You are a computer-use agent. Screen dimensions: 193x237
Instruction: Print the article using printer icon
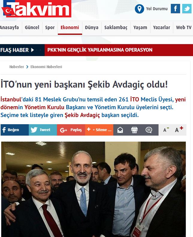[x=134, y=130]
